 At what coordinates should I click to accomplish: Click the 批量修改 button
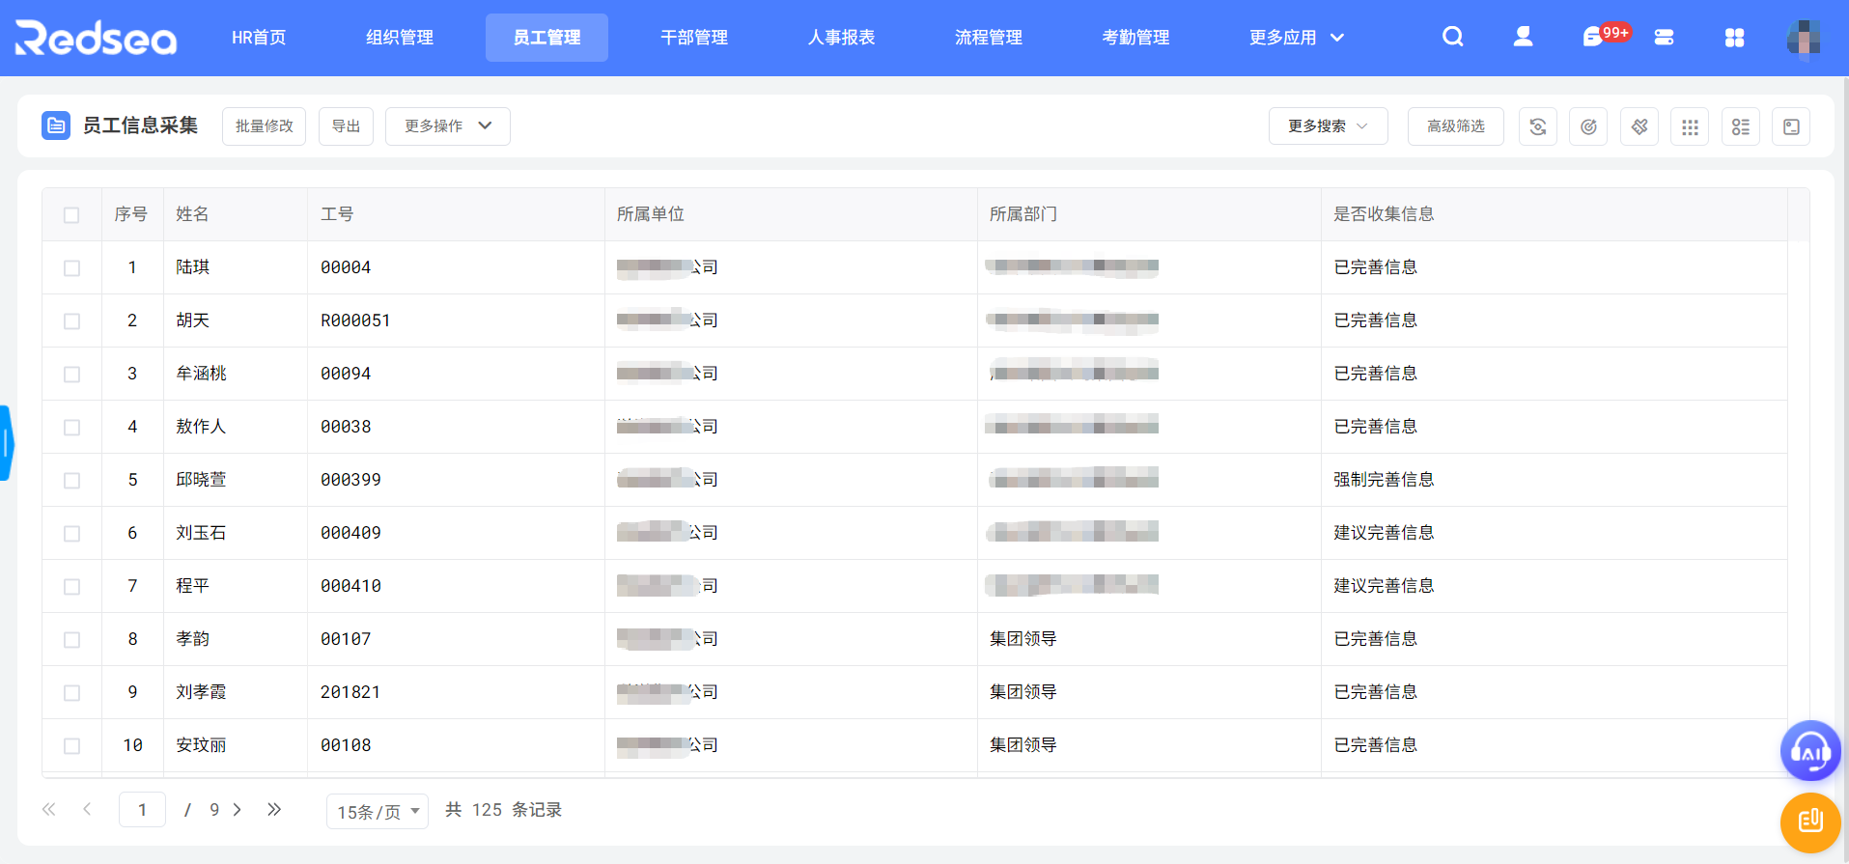[x=264, y=126]
